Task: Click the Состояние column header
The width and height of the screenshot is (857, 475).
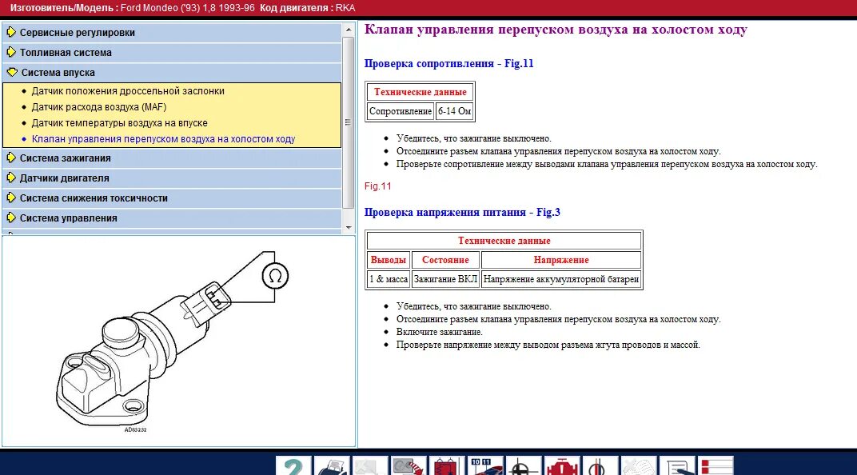Action: click(445, 260)
